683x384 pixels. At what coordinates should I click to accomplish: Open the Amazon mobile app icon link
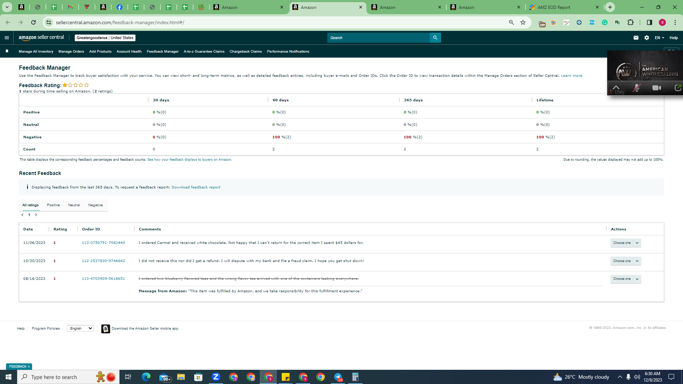[x=105, y=329]
